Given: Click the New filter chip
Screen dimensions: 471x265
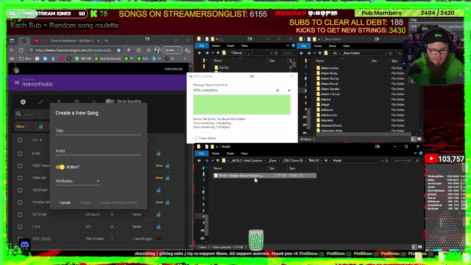Looking at the screenshot, I should pyautogui.click(x=20, y=127).
